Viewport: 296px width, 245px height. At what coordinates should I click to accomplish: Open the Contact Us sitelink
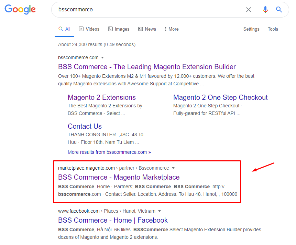[x=85, y=126]
